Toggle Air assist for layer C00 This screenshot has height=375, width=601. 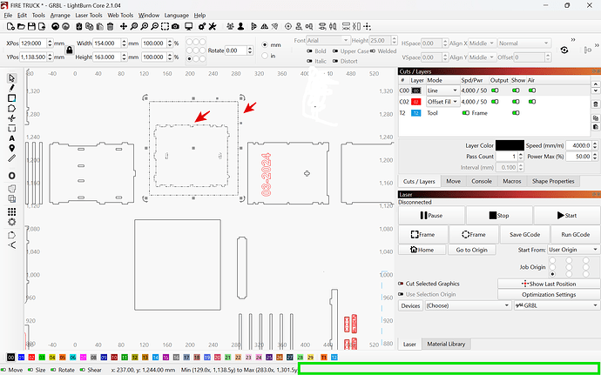pos(532,90)
